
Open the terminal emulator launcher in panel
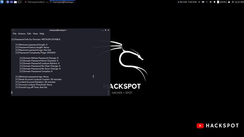(19, 2)
